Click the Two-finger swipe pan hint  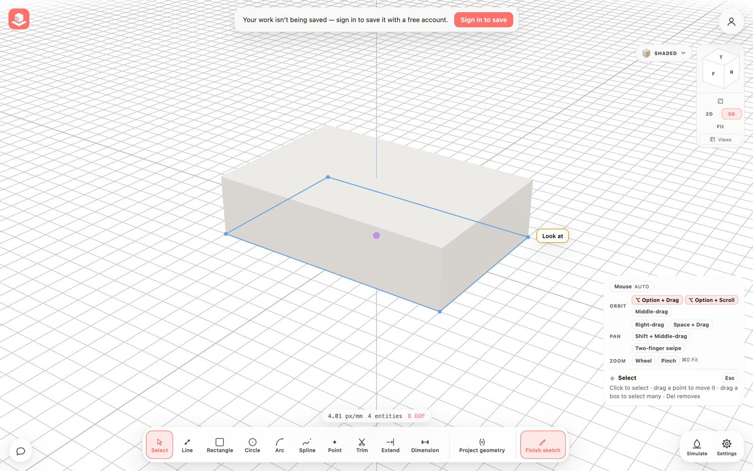[658, 349]
